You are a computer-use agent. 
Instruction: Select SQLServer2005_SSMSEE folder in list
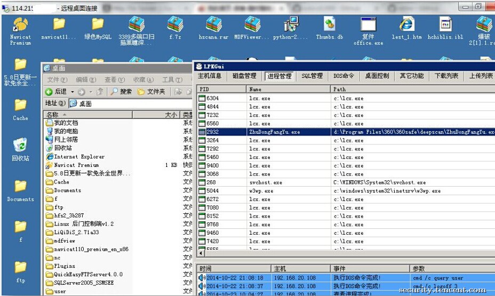pyautogui.click(x=79, y=283)
